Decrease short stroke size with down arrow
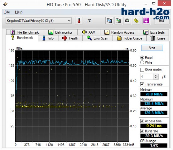 [156, 78]
